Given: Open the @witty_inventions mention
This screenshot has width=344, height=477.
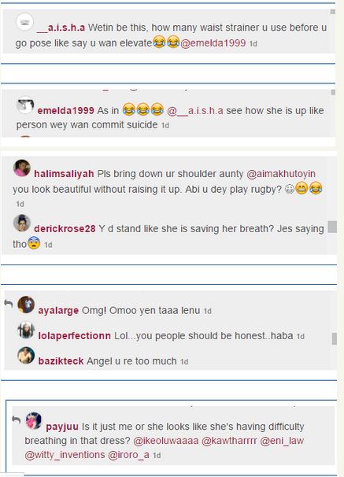Looking at the screenshot, I should 65,455.
